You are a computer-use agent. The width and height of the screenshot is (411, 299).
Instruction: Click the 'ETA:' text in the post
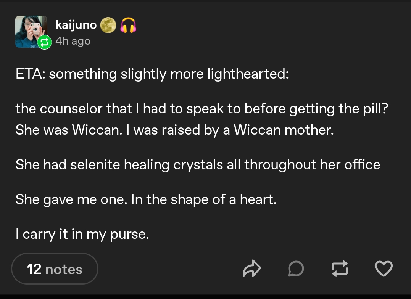[31, 74]
